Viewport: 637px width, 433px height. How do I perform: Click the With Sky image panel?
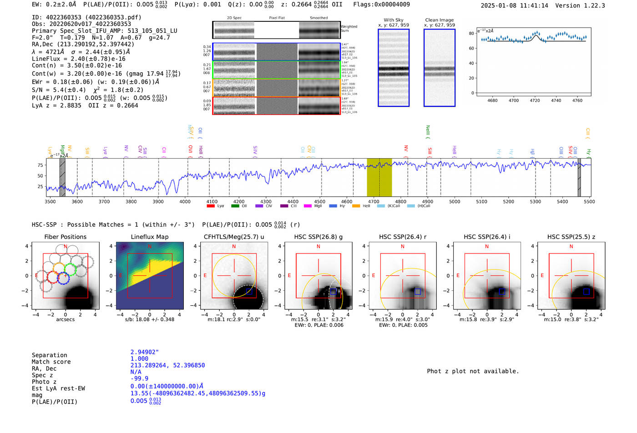click(x=394, y=68)
